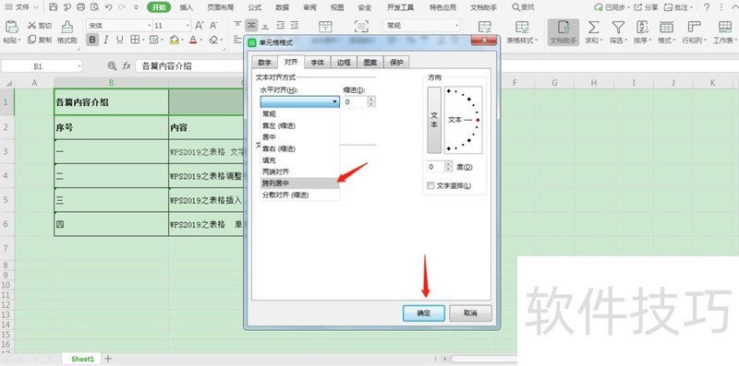Click the zoom icon beside formula bar
The height and width of the screenshot is (366, 739).
click(x=112, y=66)
